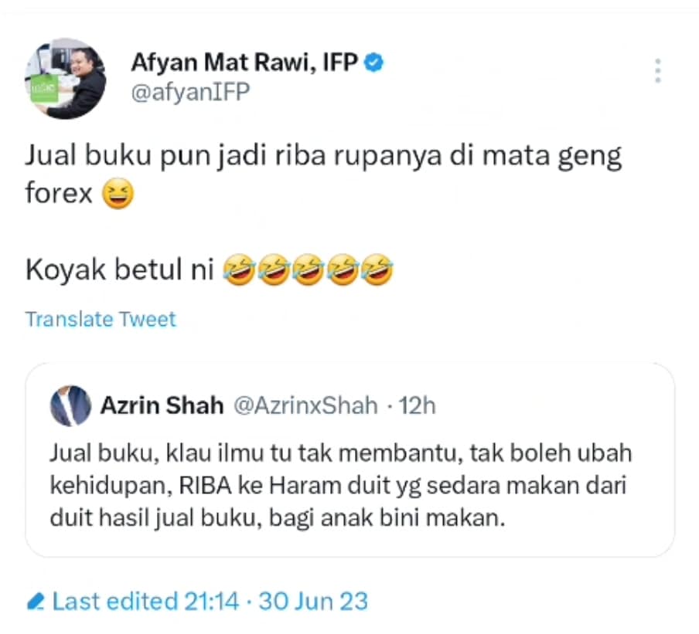Click the middle rolling laughing emoji

[309, 270]
